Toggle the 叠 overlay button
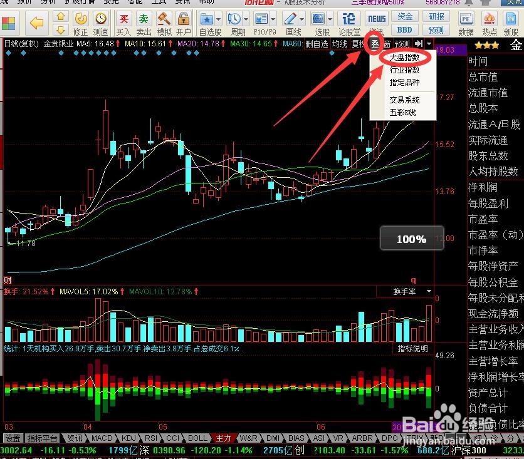The image size is (524, 459). pos(375,44)
